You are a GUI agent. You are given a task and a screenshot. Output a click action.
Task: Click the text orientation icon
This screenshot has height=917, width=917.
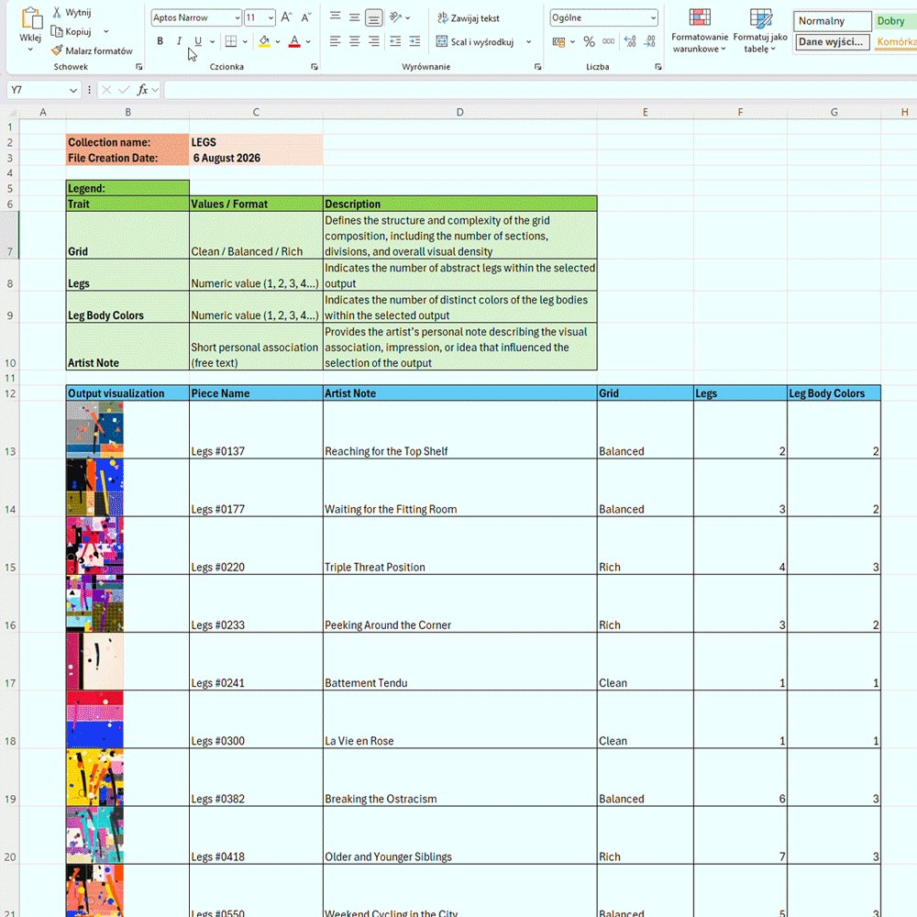396,17
